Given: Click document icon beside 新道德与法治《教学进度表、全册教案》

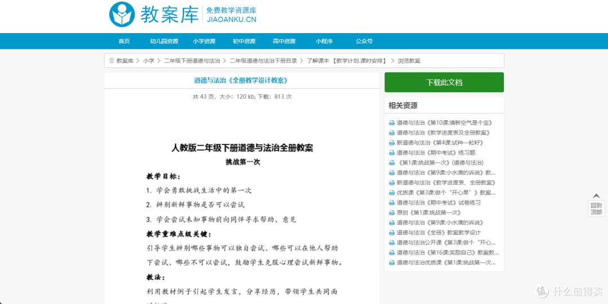Looking at the screenshot, I should [x=392, y=183].
